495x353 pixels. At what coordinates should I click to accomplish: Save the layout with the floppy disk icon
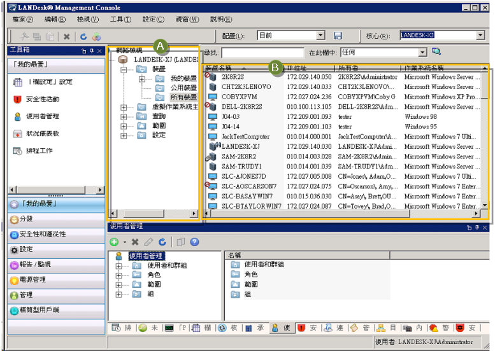[x=338, y=36]
